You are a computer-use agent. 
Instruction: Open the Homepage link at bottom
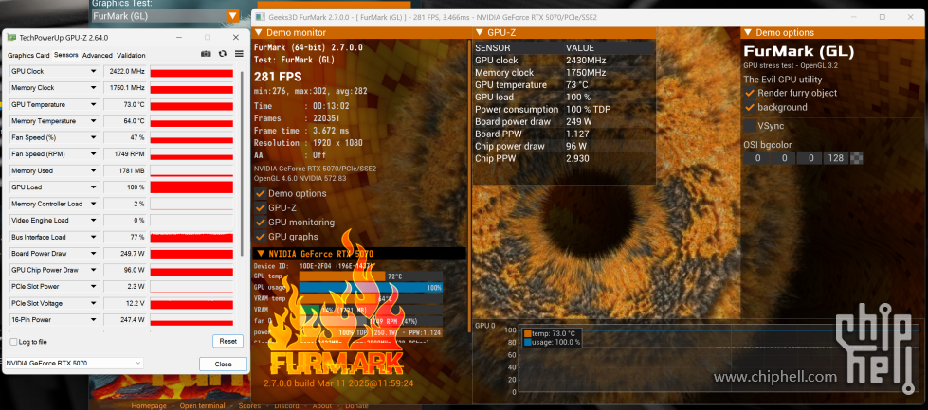pos(149,406)
